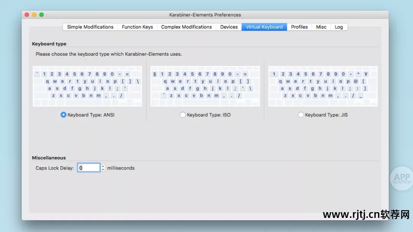Open the Simple Modifications tab
Viewport: 413px width, 232px height.
point(90,27)
